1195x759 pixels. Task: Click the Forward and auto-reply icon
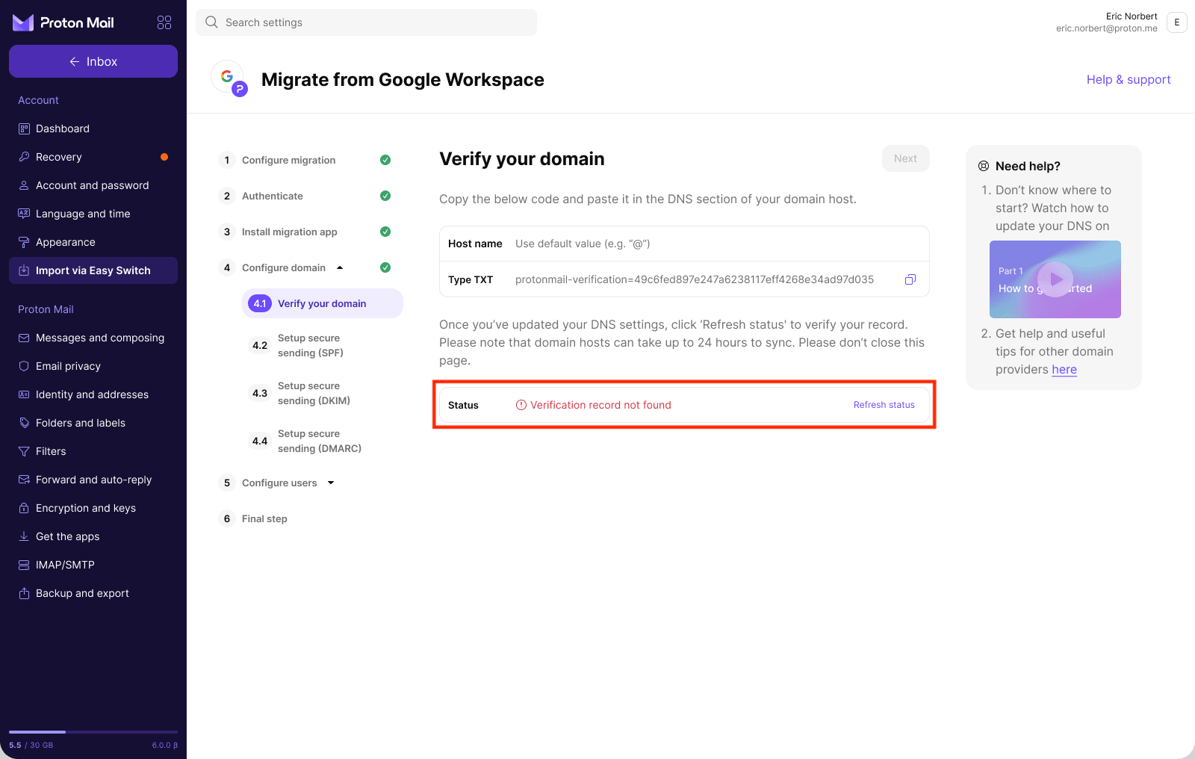pos(24,480)
